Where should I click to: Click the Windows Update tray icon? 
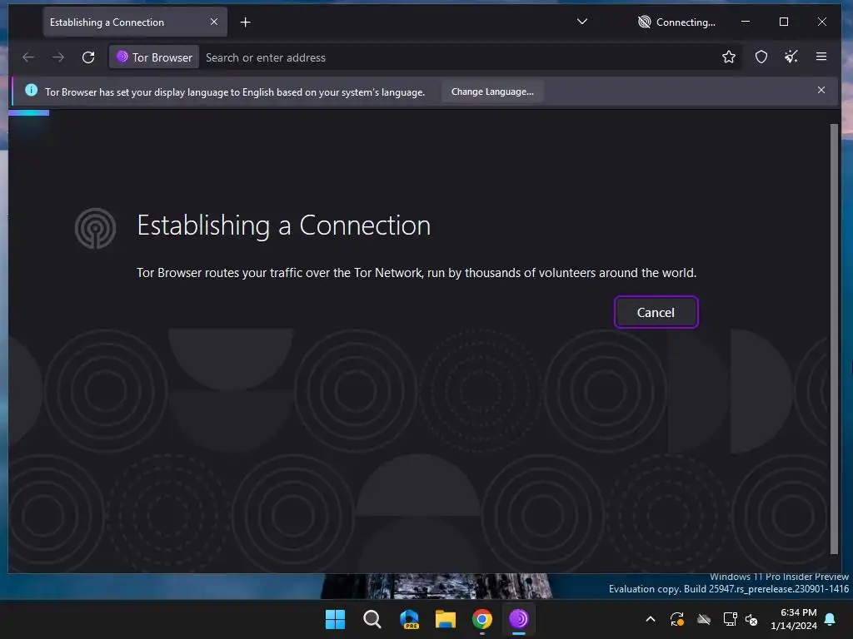(x=676, y=619)
